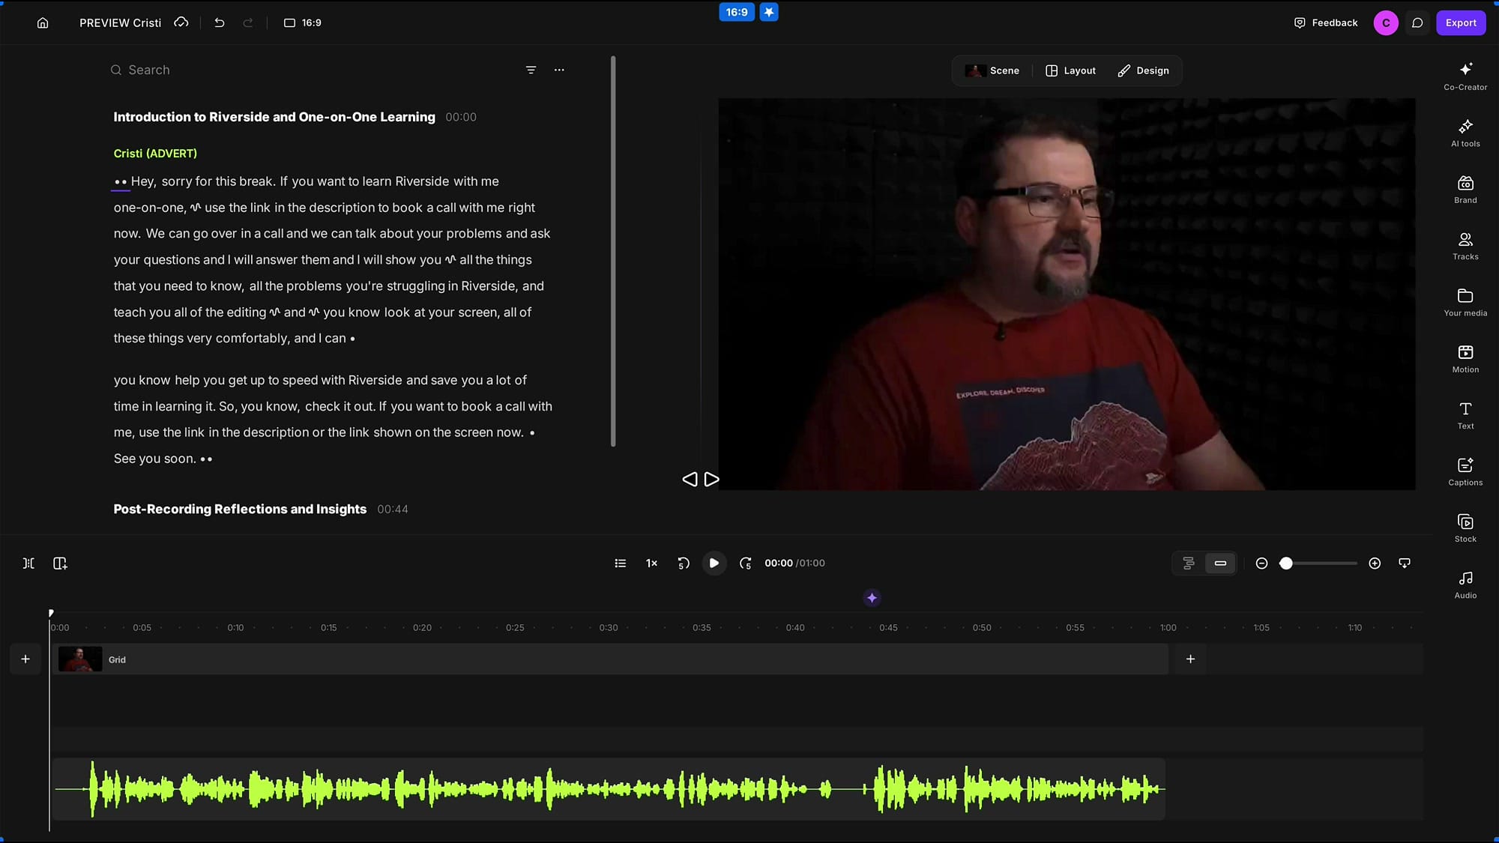Open the comments chat icon
The image size is (1499, 843).
click(1417, 22)
